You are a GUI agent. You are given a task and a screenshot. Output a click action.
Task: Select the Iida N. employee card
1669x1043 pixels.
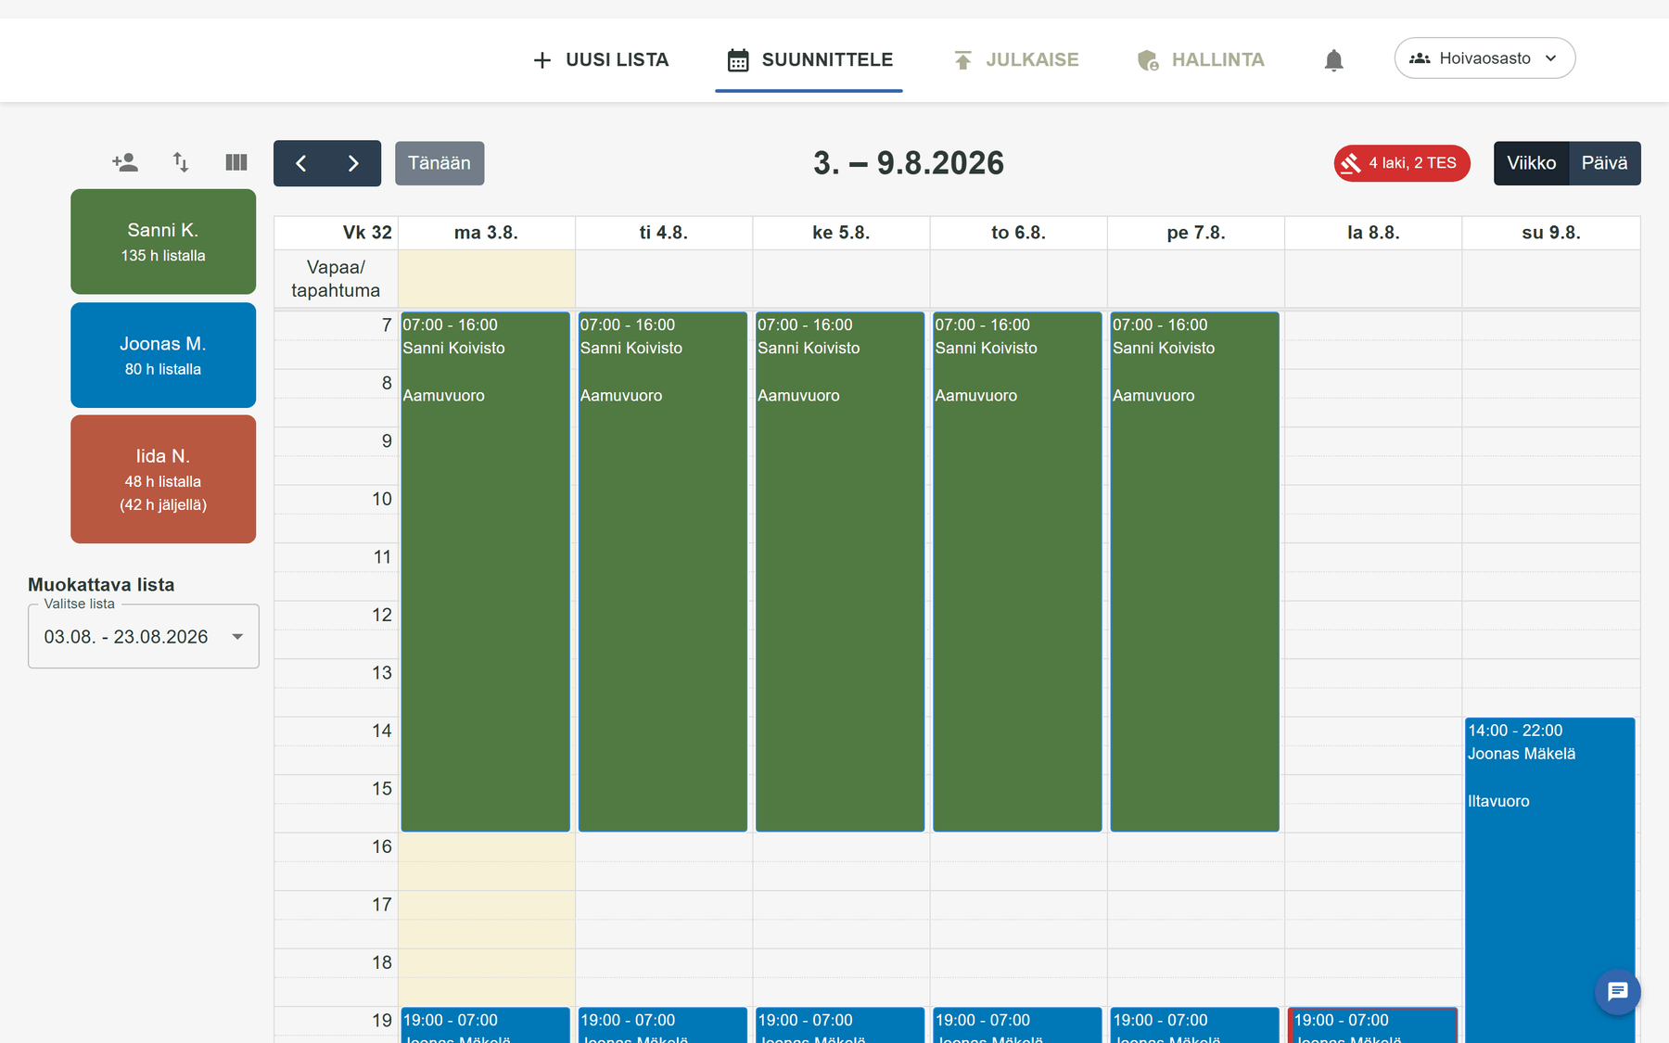pyautogui.click(x=163, y=479)
